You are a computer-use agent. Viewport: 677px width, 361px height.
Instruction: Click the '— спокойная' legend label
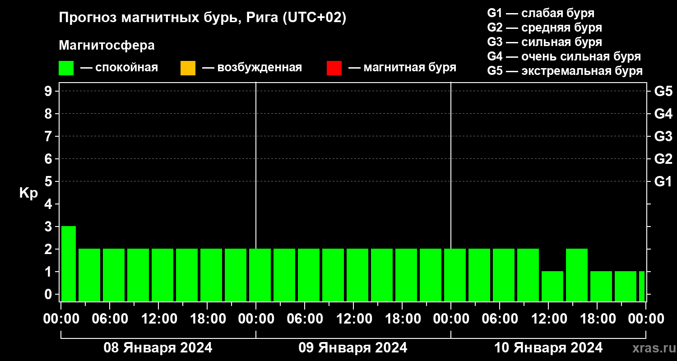point(119,68)
